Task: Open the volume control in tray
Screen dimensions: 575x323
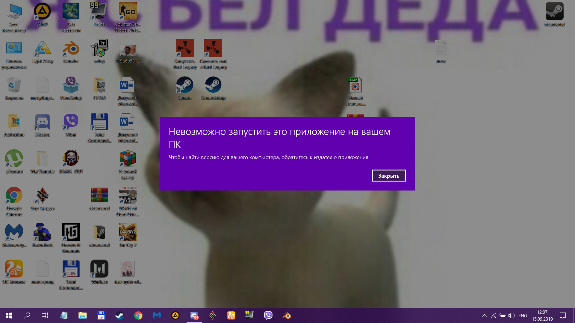Action: click(x=511, y=316)
